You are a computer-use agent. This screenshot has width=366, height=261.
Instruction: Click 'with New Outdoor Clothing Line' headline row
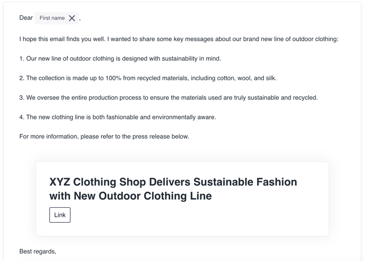pyautogui.click(x=130, y=196)
